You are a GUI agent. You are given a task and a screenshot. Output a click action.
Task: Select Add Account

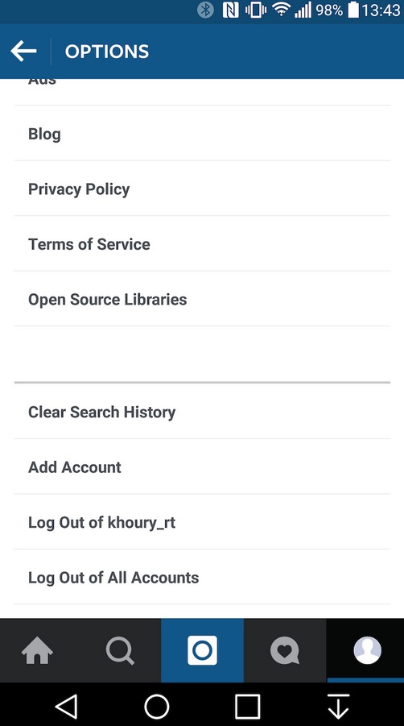(202, 467)
